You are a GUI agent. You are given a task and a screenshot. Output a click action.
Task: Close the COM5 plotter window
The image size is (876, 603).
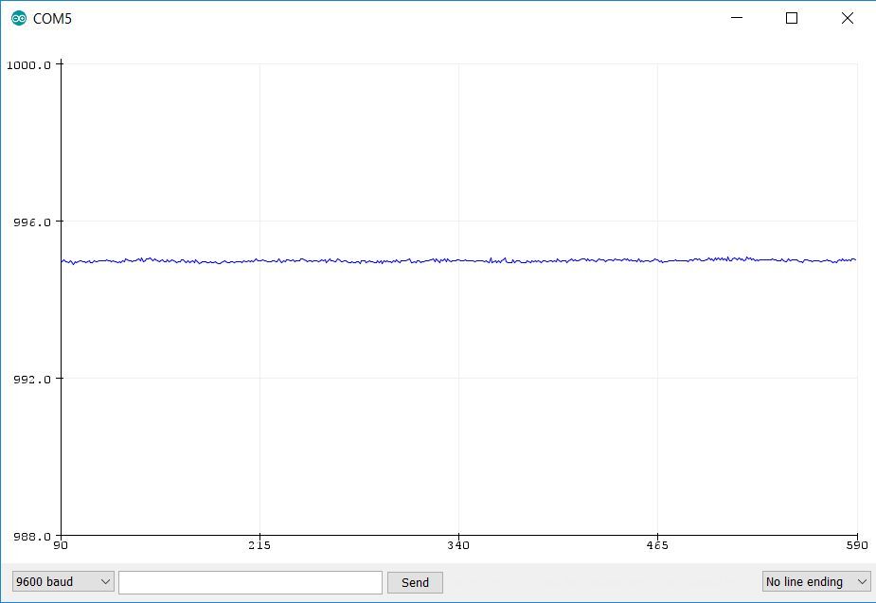[x=847, y=18]
